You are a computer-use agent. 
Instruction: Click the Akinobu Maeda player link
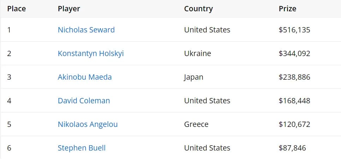coord(85,77)
